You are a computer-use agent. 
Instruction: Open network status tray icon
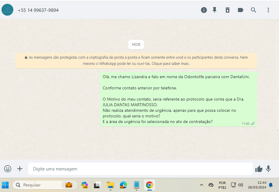click(233, 185)
